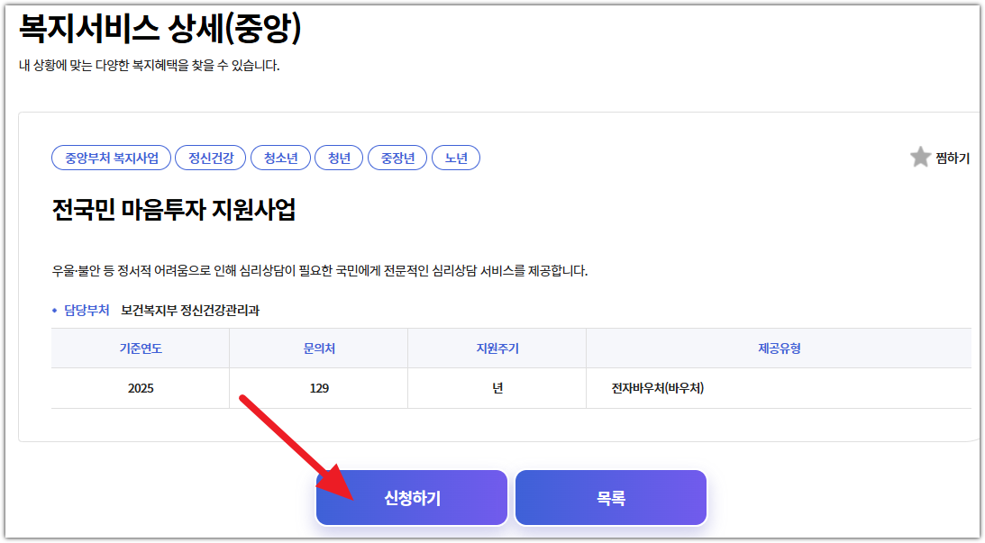This screenshot has height=543, width=985.
Task: Select the 노년 category tag
Action: tap(456, 157)
